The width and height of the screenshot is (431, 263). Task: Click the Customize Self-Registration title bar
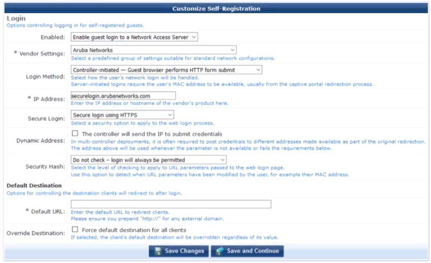coord(216,8)
